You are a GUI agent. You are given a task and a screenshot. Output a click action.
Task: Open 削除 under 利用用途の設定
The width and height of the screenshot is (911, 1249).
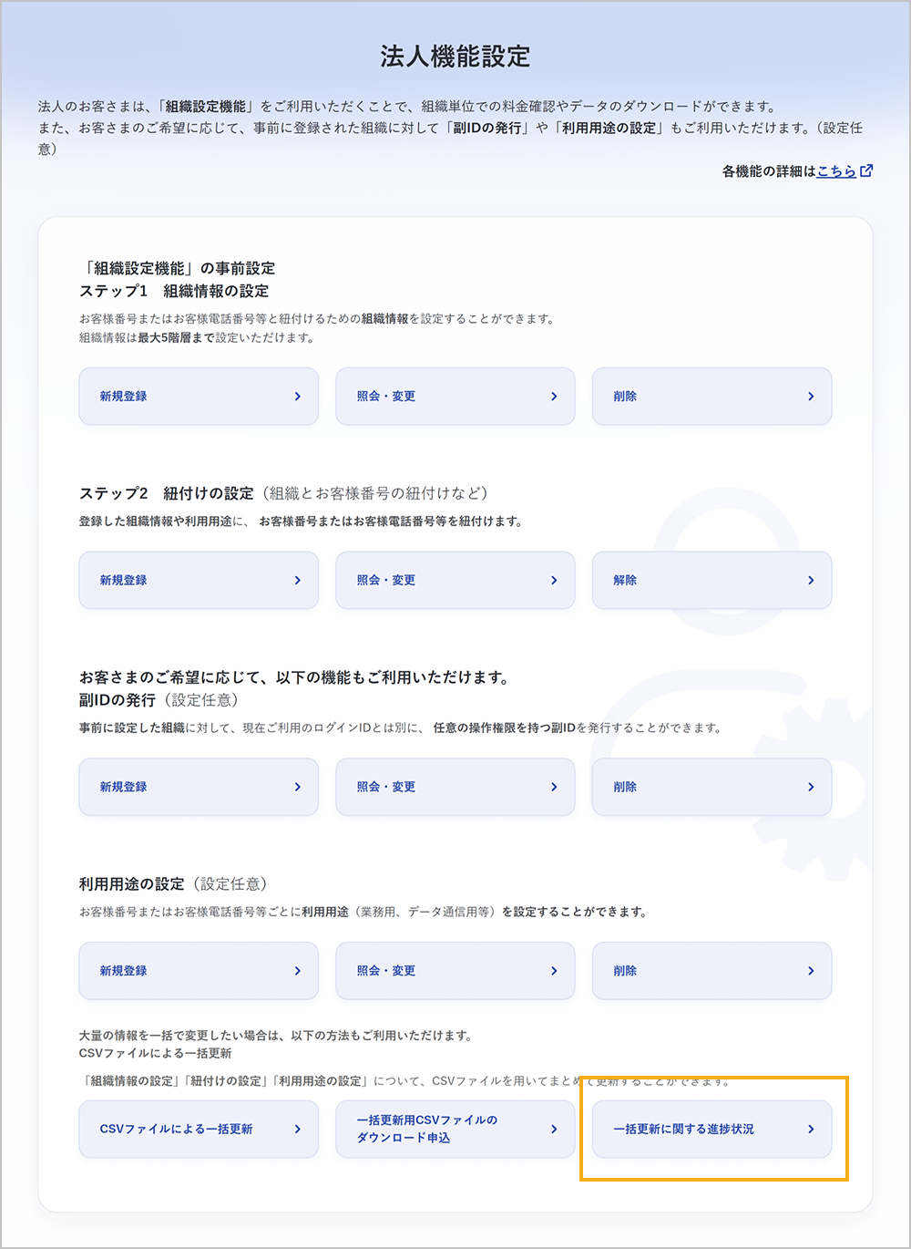click(711, 971)
